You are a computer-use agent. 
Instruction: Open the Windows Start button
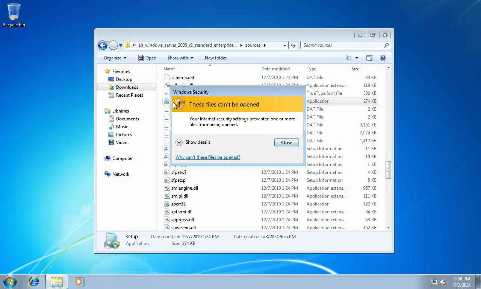(x=10, y=281)
